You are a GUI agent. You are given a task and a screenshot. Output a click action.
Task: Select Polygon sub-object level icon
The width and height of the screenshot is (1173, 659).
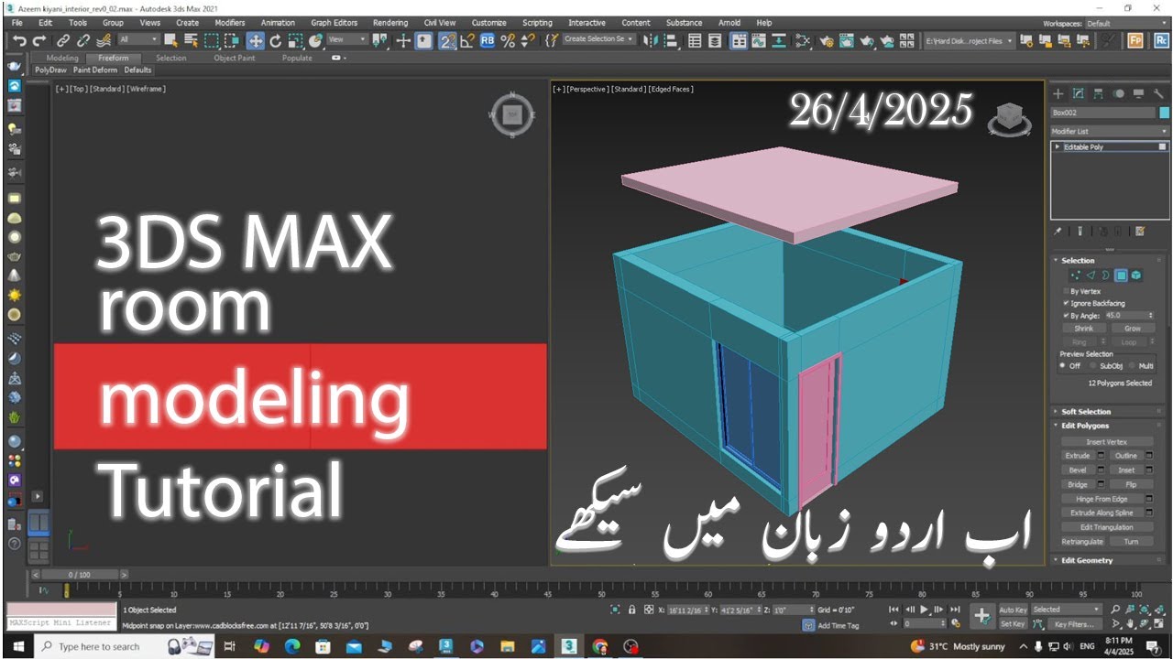tap(1121, 275)
